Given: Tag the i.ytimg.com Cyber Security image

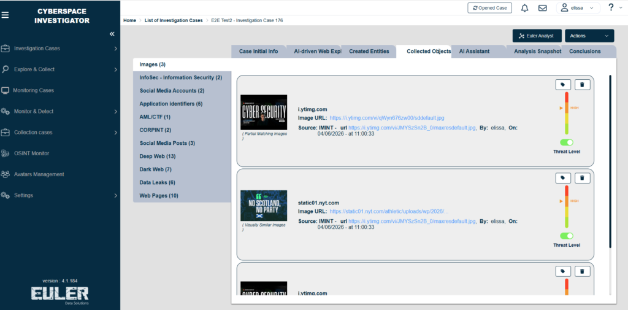Looking at the screenshot, I should click(563, 85).
